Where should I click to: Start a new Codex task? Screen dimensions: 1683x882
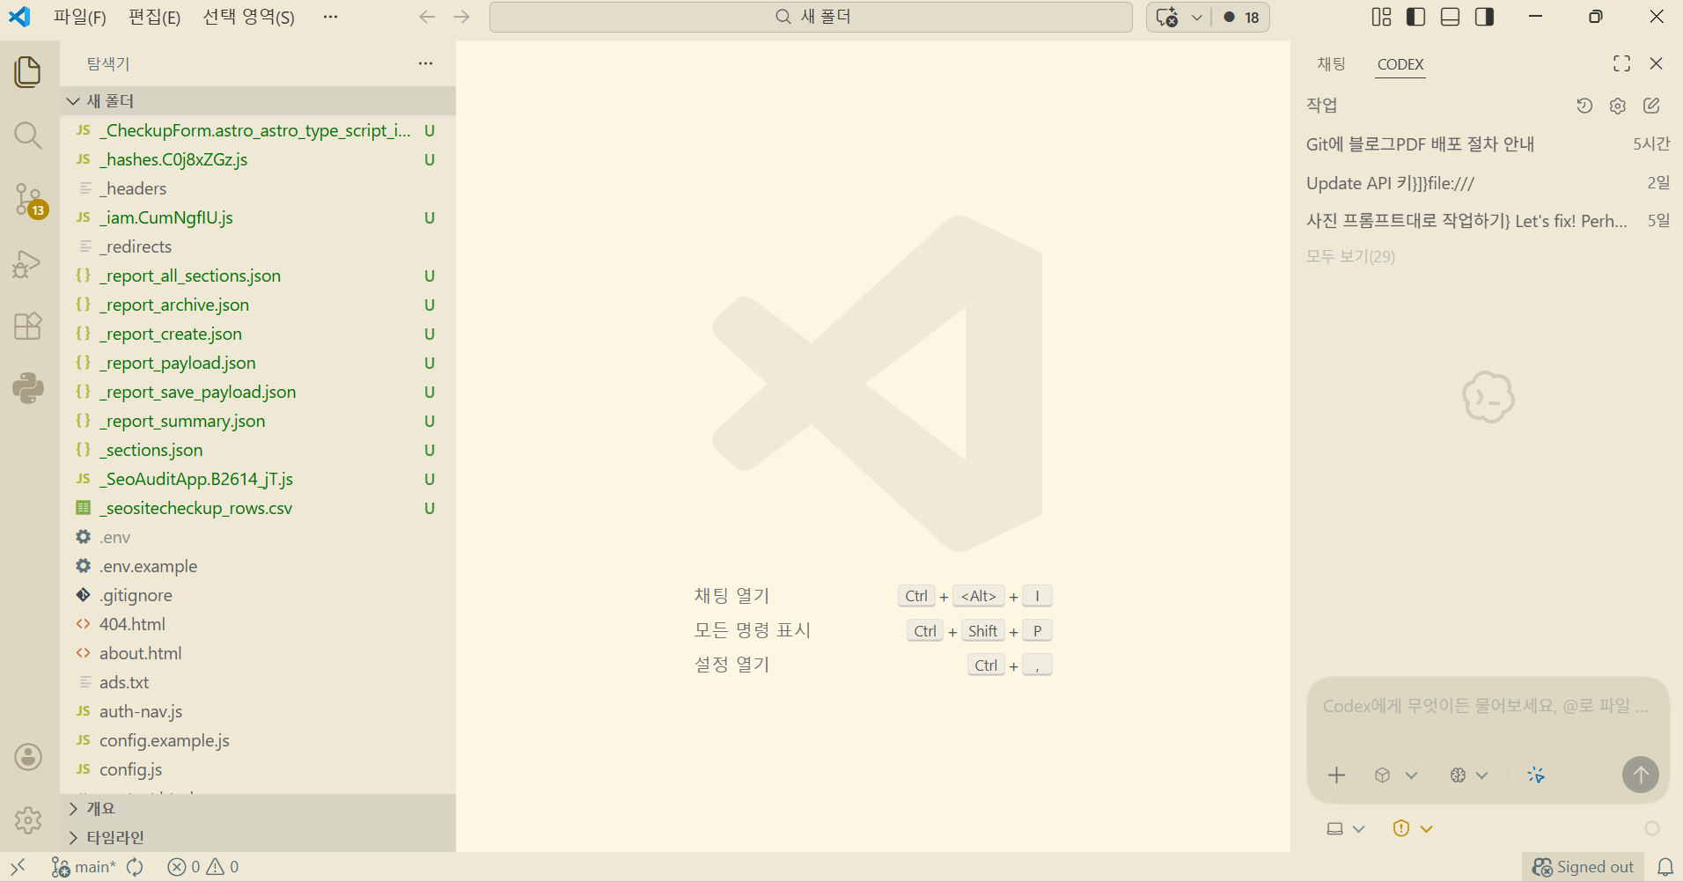tap(1652, 106)
